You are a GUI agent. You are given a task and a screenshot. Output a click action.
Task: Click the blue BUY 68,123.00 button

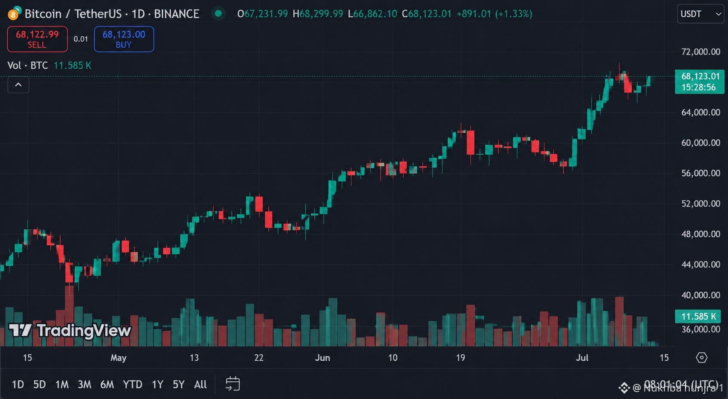click(124, 39)
